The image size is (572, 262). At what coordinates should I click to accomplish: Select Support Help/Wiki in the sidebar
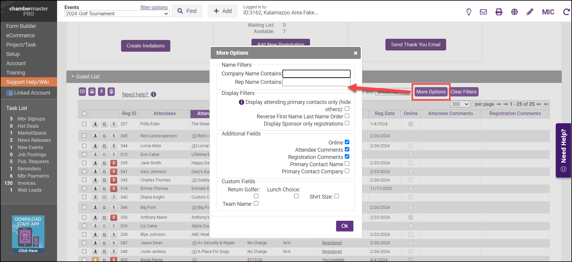point(27,82)
